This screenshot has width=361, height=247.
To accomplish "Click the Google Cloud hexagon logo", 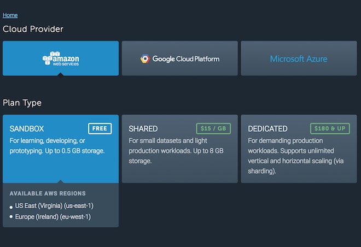I will click(x=145, y=58).
